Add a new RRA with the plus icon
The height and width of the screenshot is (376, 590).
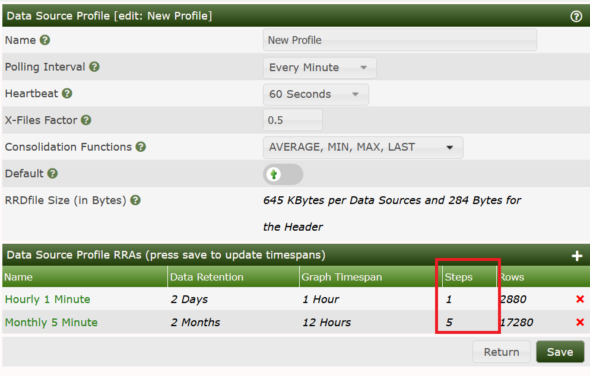pyautogui.click(x=576, y=255)
